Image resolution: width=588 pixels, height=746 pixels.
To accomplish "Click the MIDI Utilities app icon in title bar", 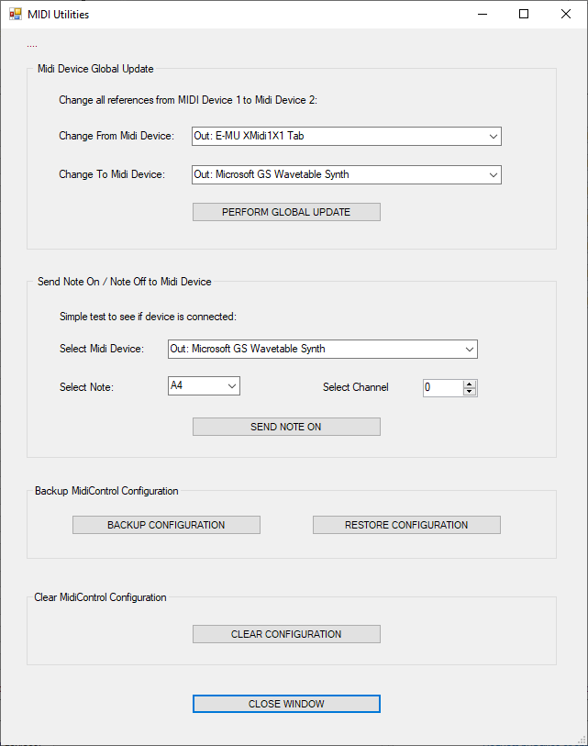I will pos(16,15).
